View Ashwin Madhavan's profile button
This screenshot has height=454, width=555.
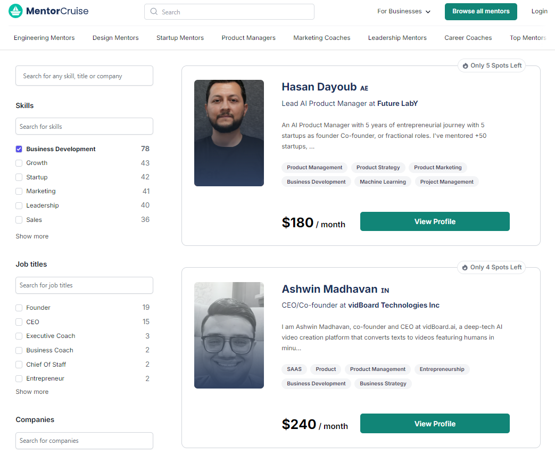435,424
